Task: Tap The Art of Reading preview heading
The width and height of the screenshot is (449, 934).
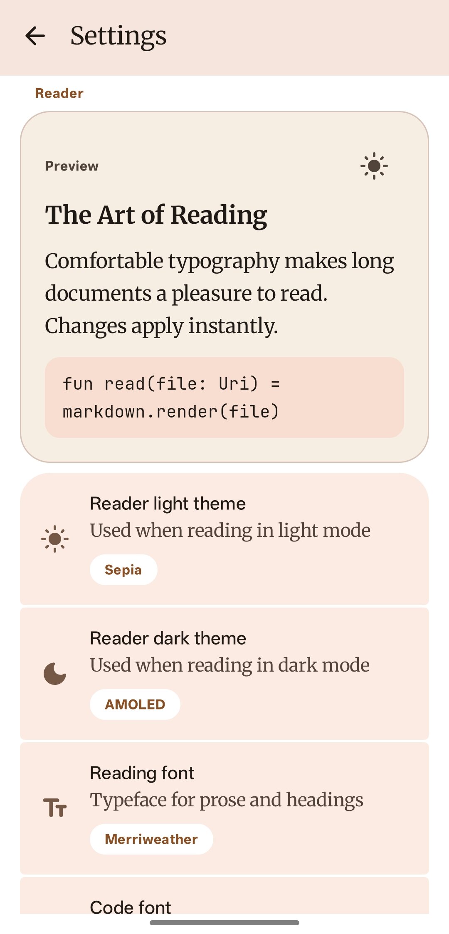Action: 156,215
